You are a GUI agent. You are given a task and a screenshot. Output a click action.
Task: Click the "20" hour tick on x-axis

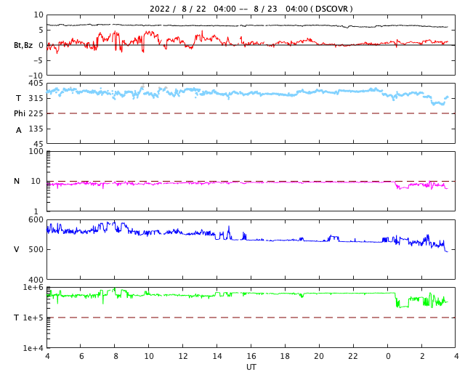coord(319,356)
